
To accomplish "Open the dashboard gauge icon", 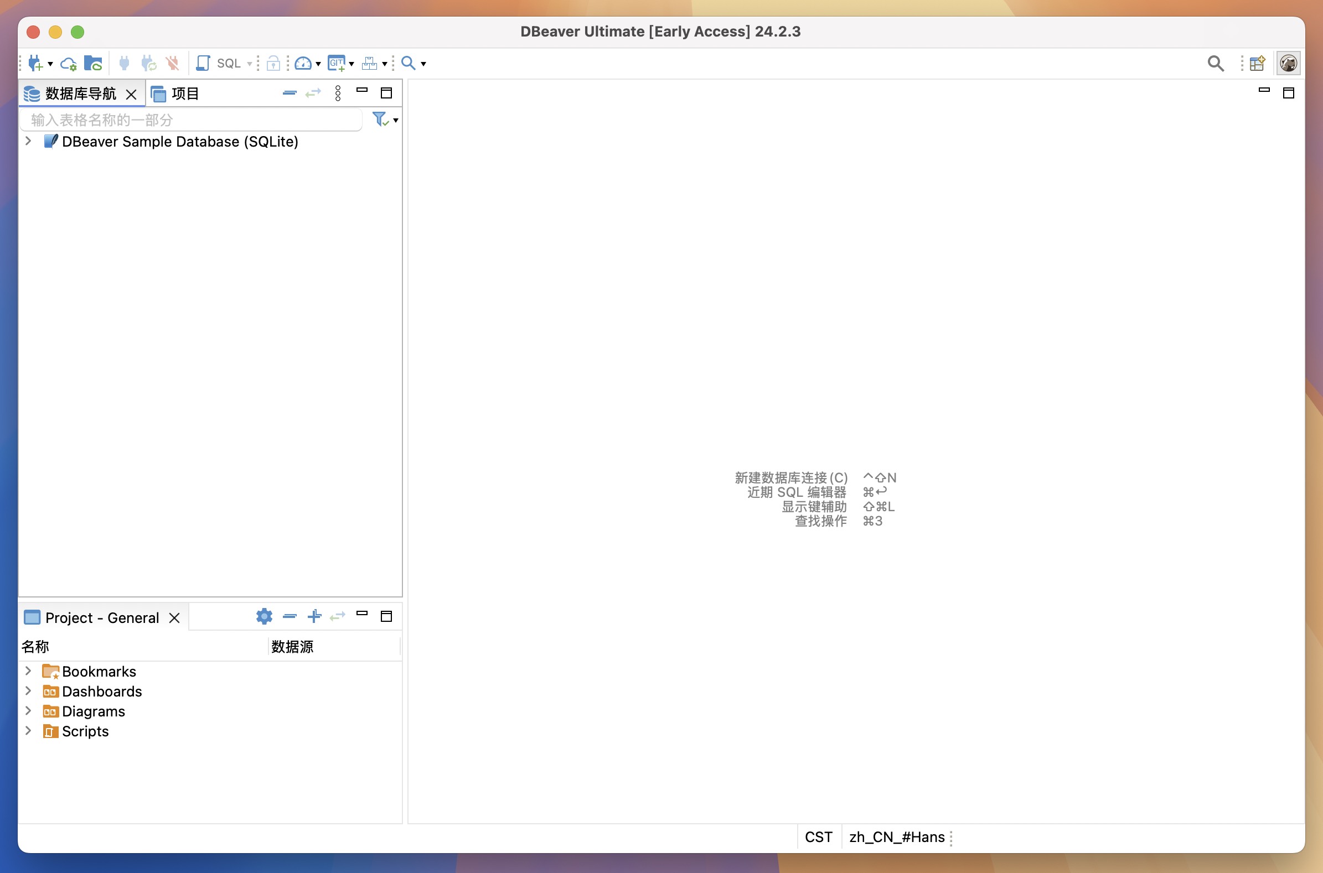I will [303, 64].
